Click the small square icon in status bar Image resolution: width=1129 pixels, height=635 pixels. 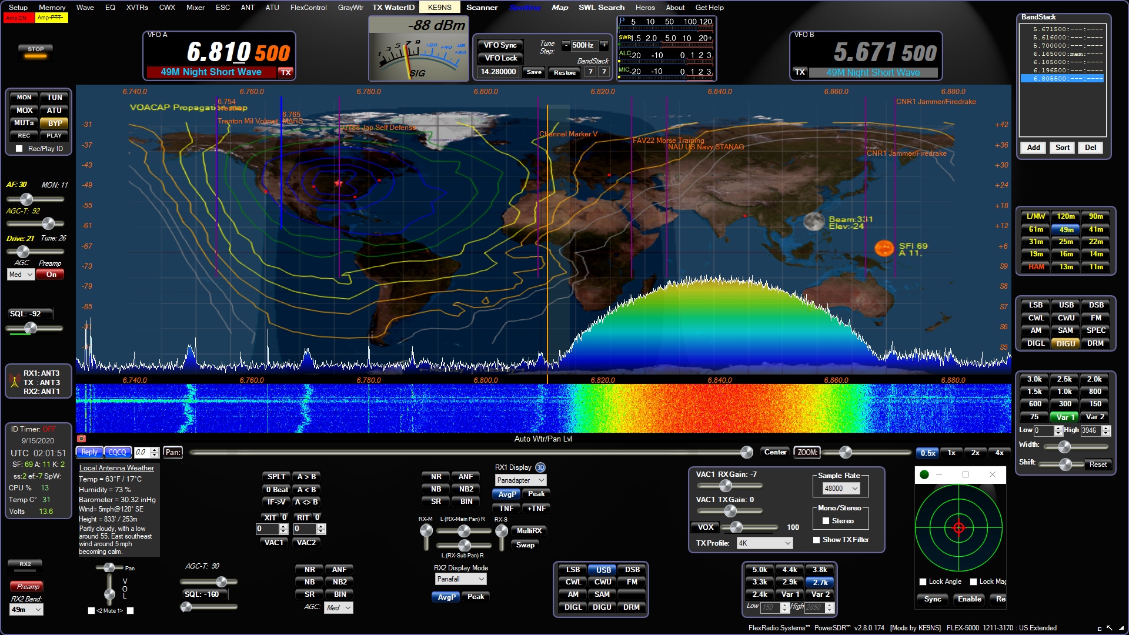click(1100, 629)
